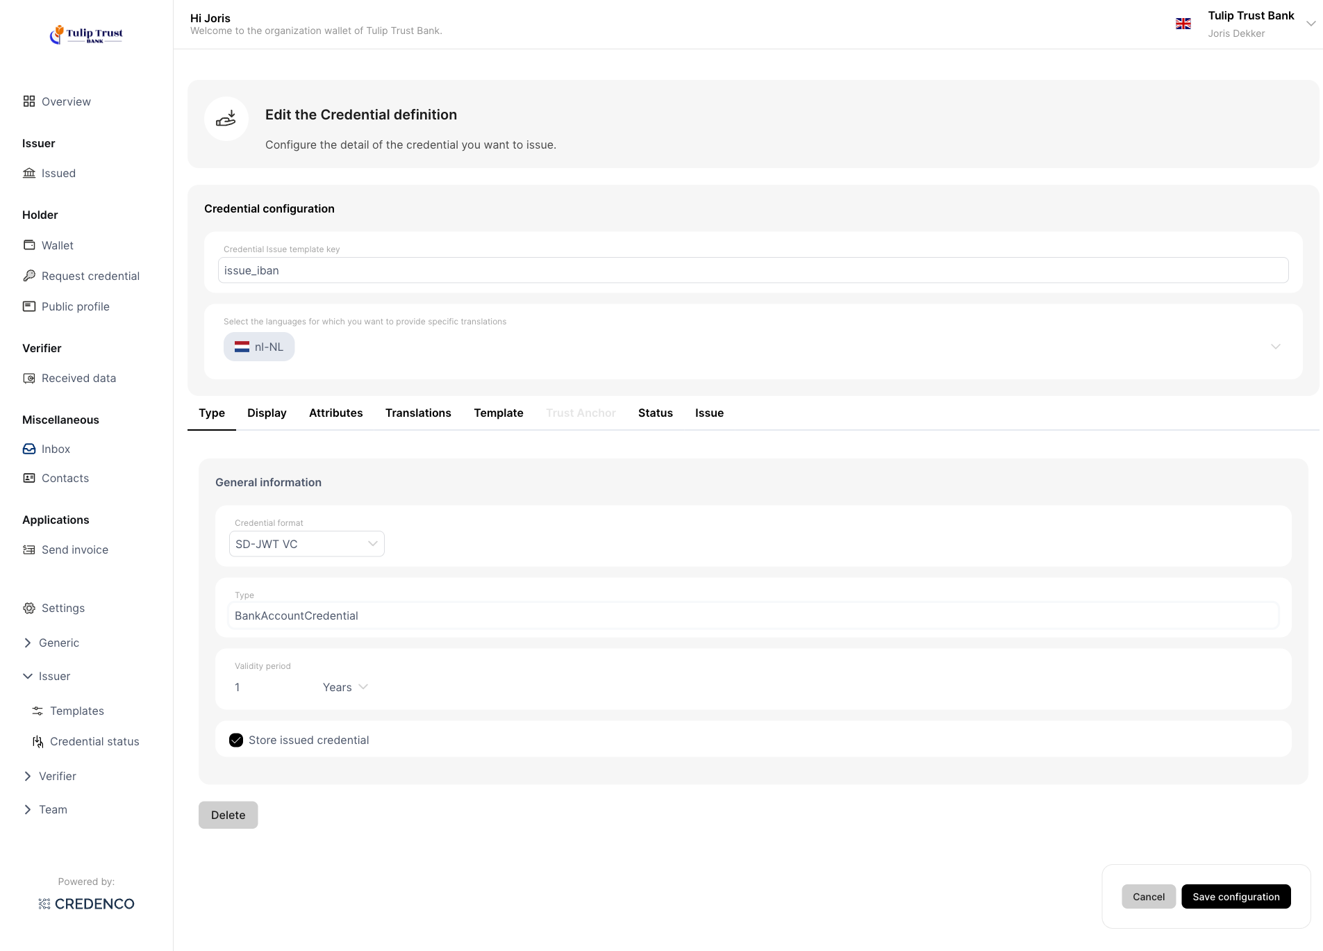
Task: Switch to the Attributes tab
Action: click(335, 413)
